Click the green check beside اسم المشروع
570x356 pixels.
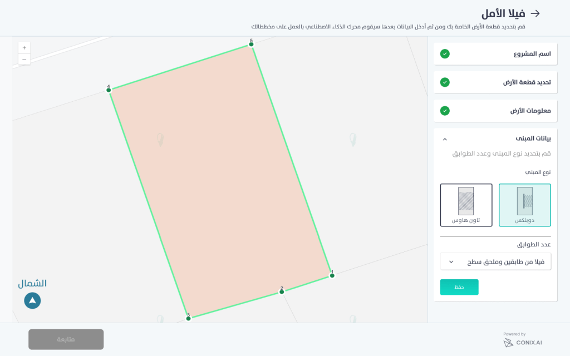[445, 54]
